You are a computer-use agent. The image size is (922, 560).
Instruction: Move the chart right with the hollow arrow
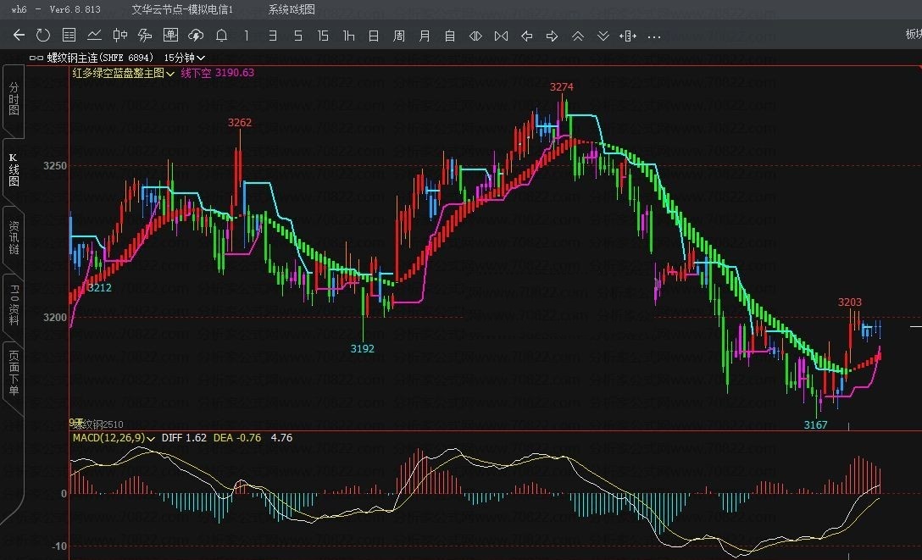point(553,36)
